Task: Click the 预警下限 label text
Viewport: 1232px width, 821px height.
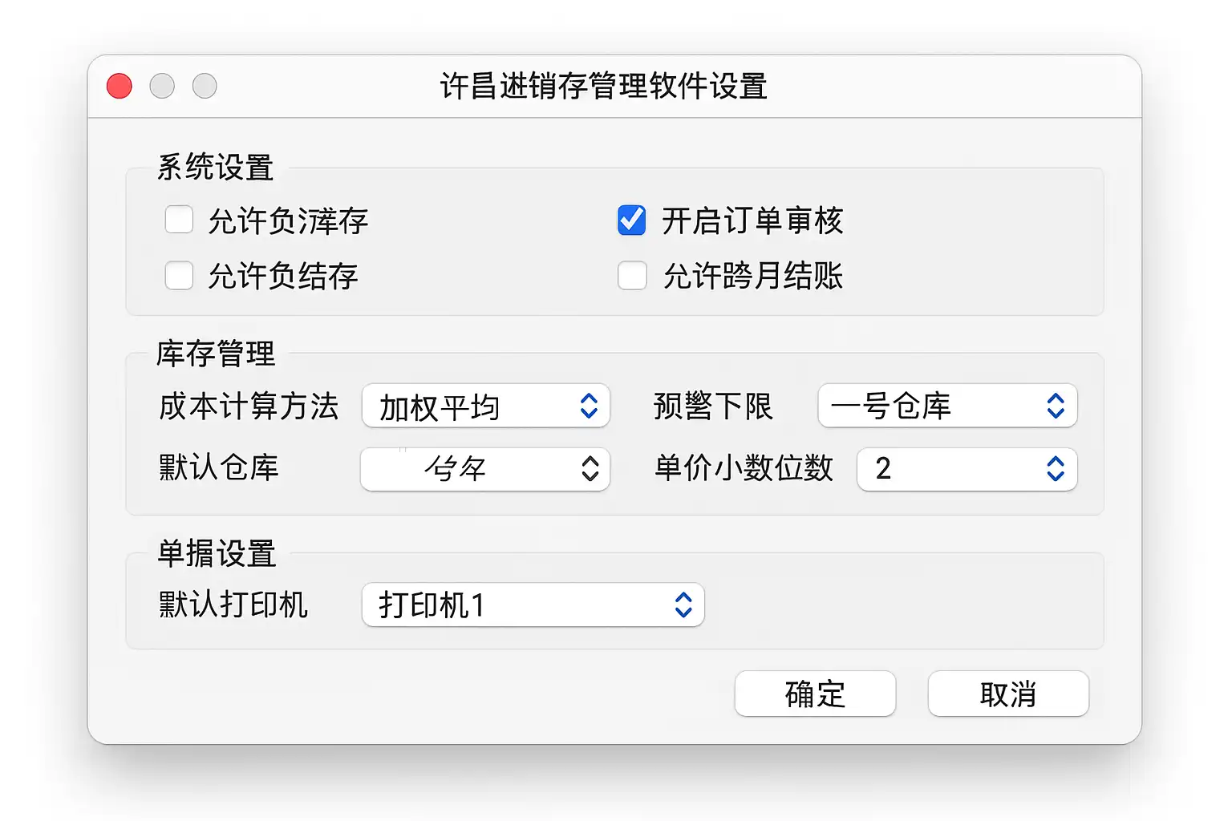Action: [713, 406]
